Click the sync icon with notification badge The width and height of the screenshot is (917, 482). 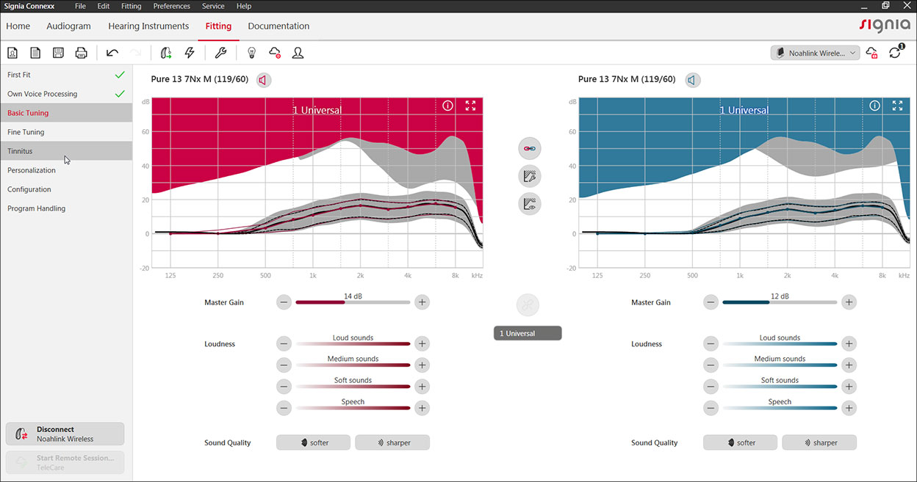coord(895,52)
